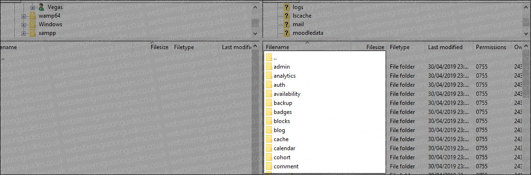This screenshot has width=531, height=175.
Task: Click 'File folder' in the blocks row
Action: click(x=402, y=121)
